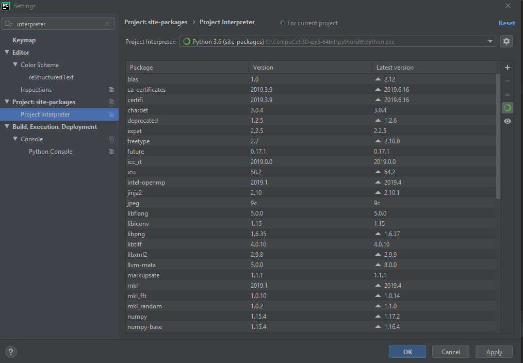
Task: Select the libflang package row
Action: click(x=311, y=213)
